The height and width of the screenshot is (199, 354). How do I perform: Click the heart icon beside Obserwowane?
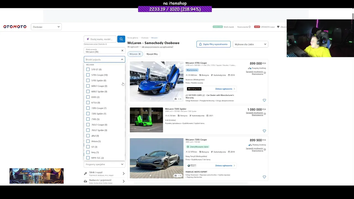278,27
